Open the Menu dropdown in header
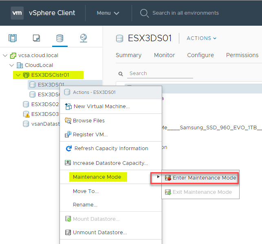 tap(108, 13)
